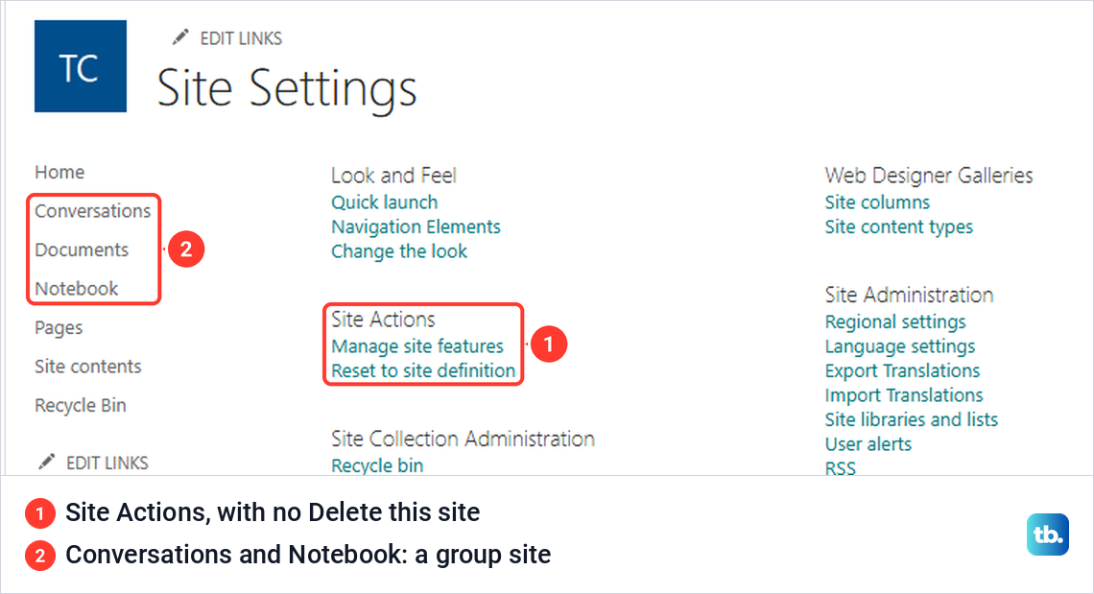Click Import Translations link
1094x594 pixels.
pyautogui.click(x=904, y=395)
